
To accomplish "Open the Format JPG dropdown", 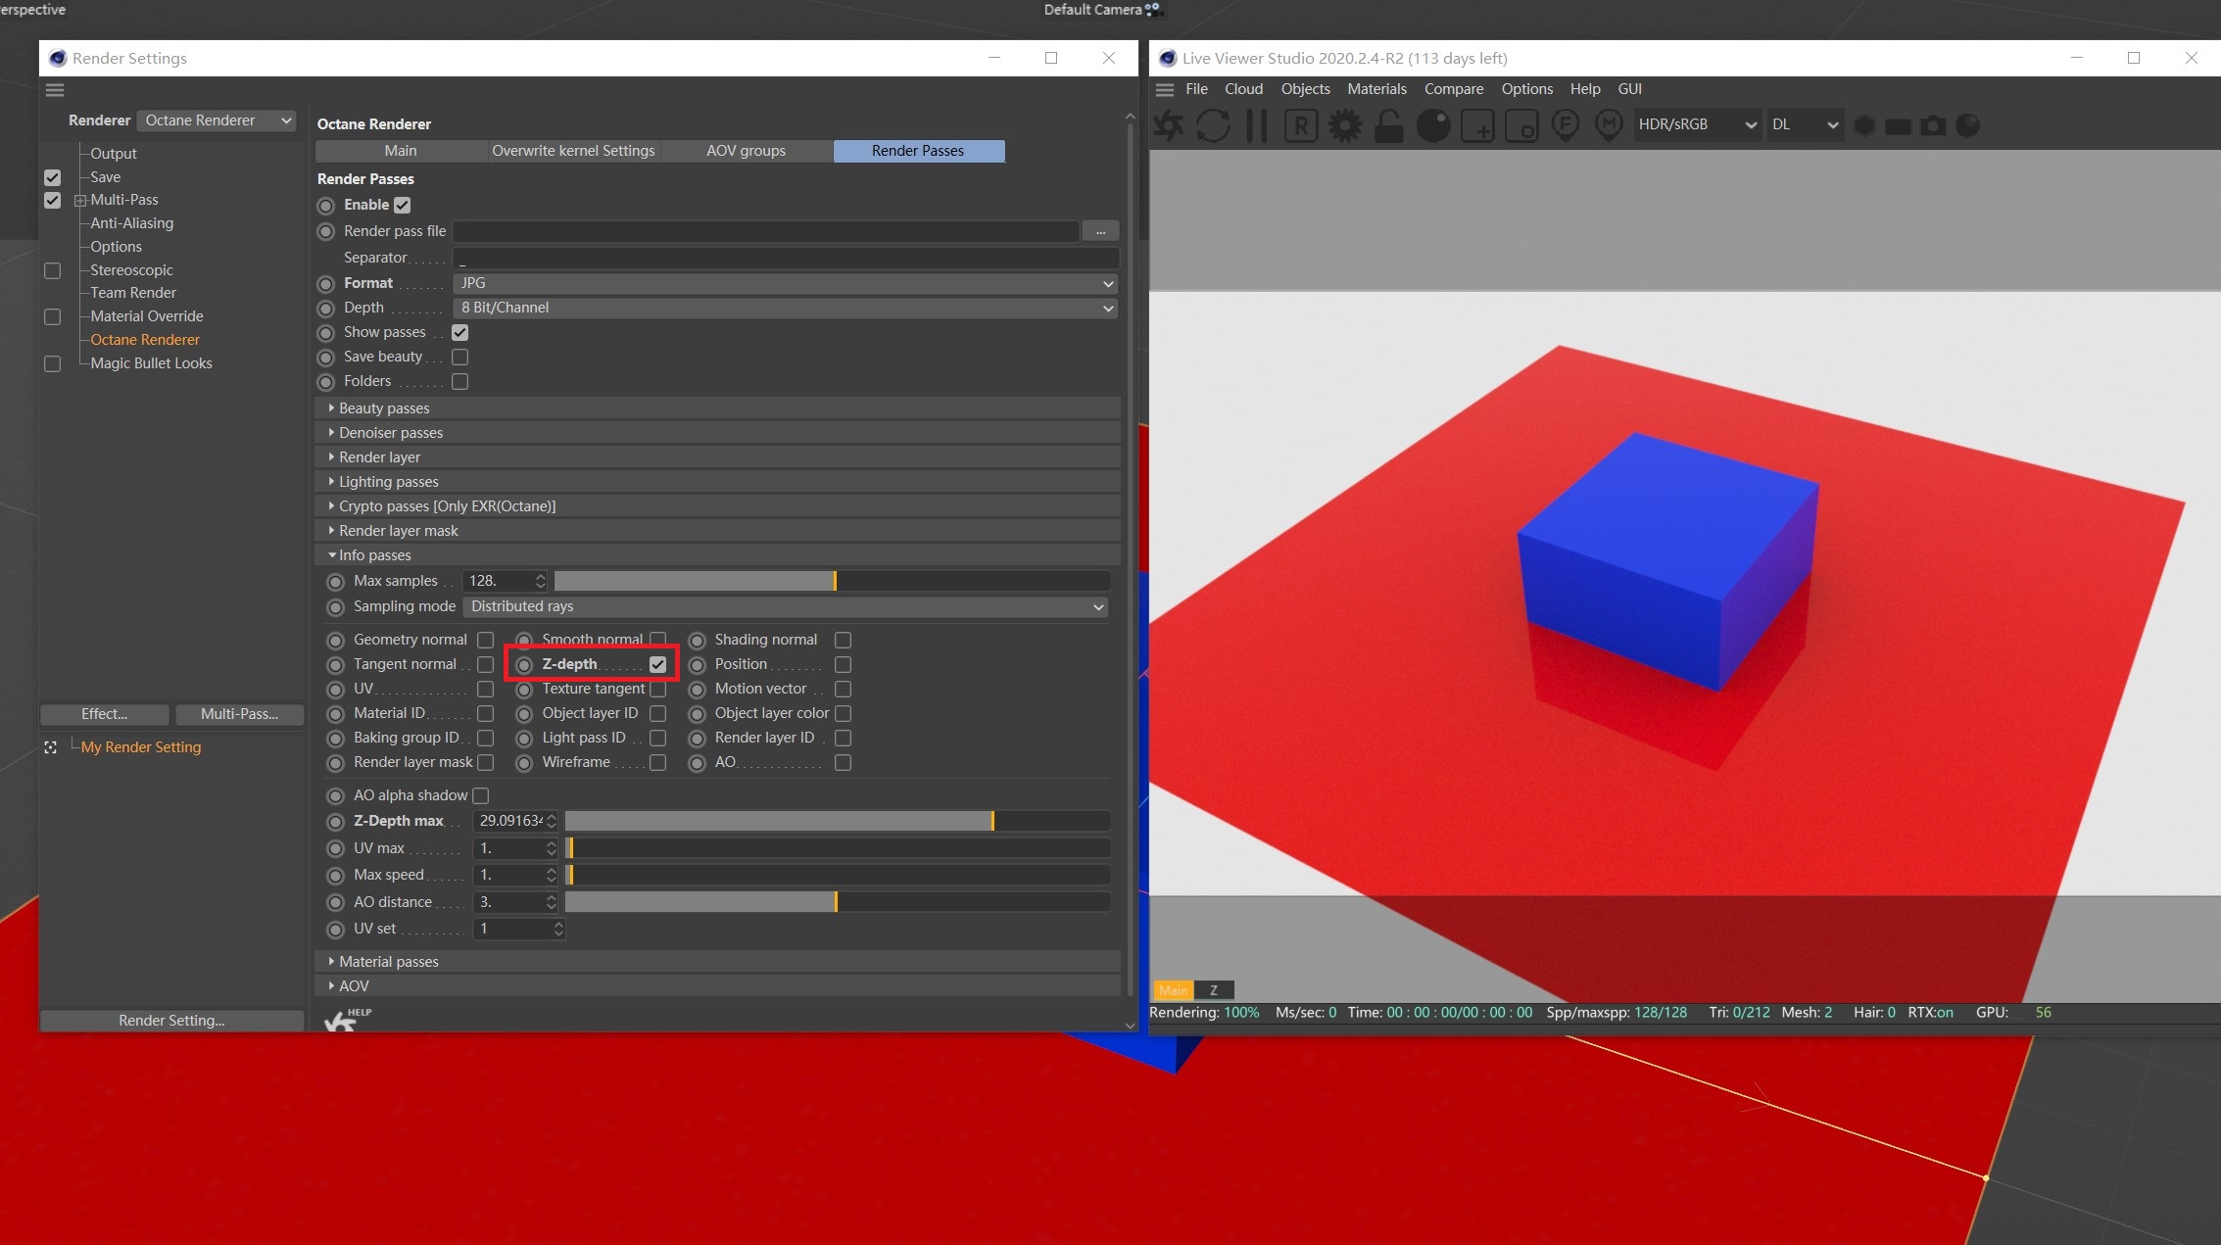I will tap(785, 283).
